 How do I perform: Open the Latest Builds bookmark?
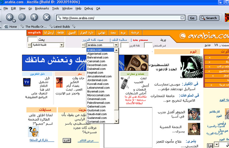pyautogui.click(x=60, y=26)
